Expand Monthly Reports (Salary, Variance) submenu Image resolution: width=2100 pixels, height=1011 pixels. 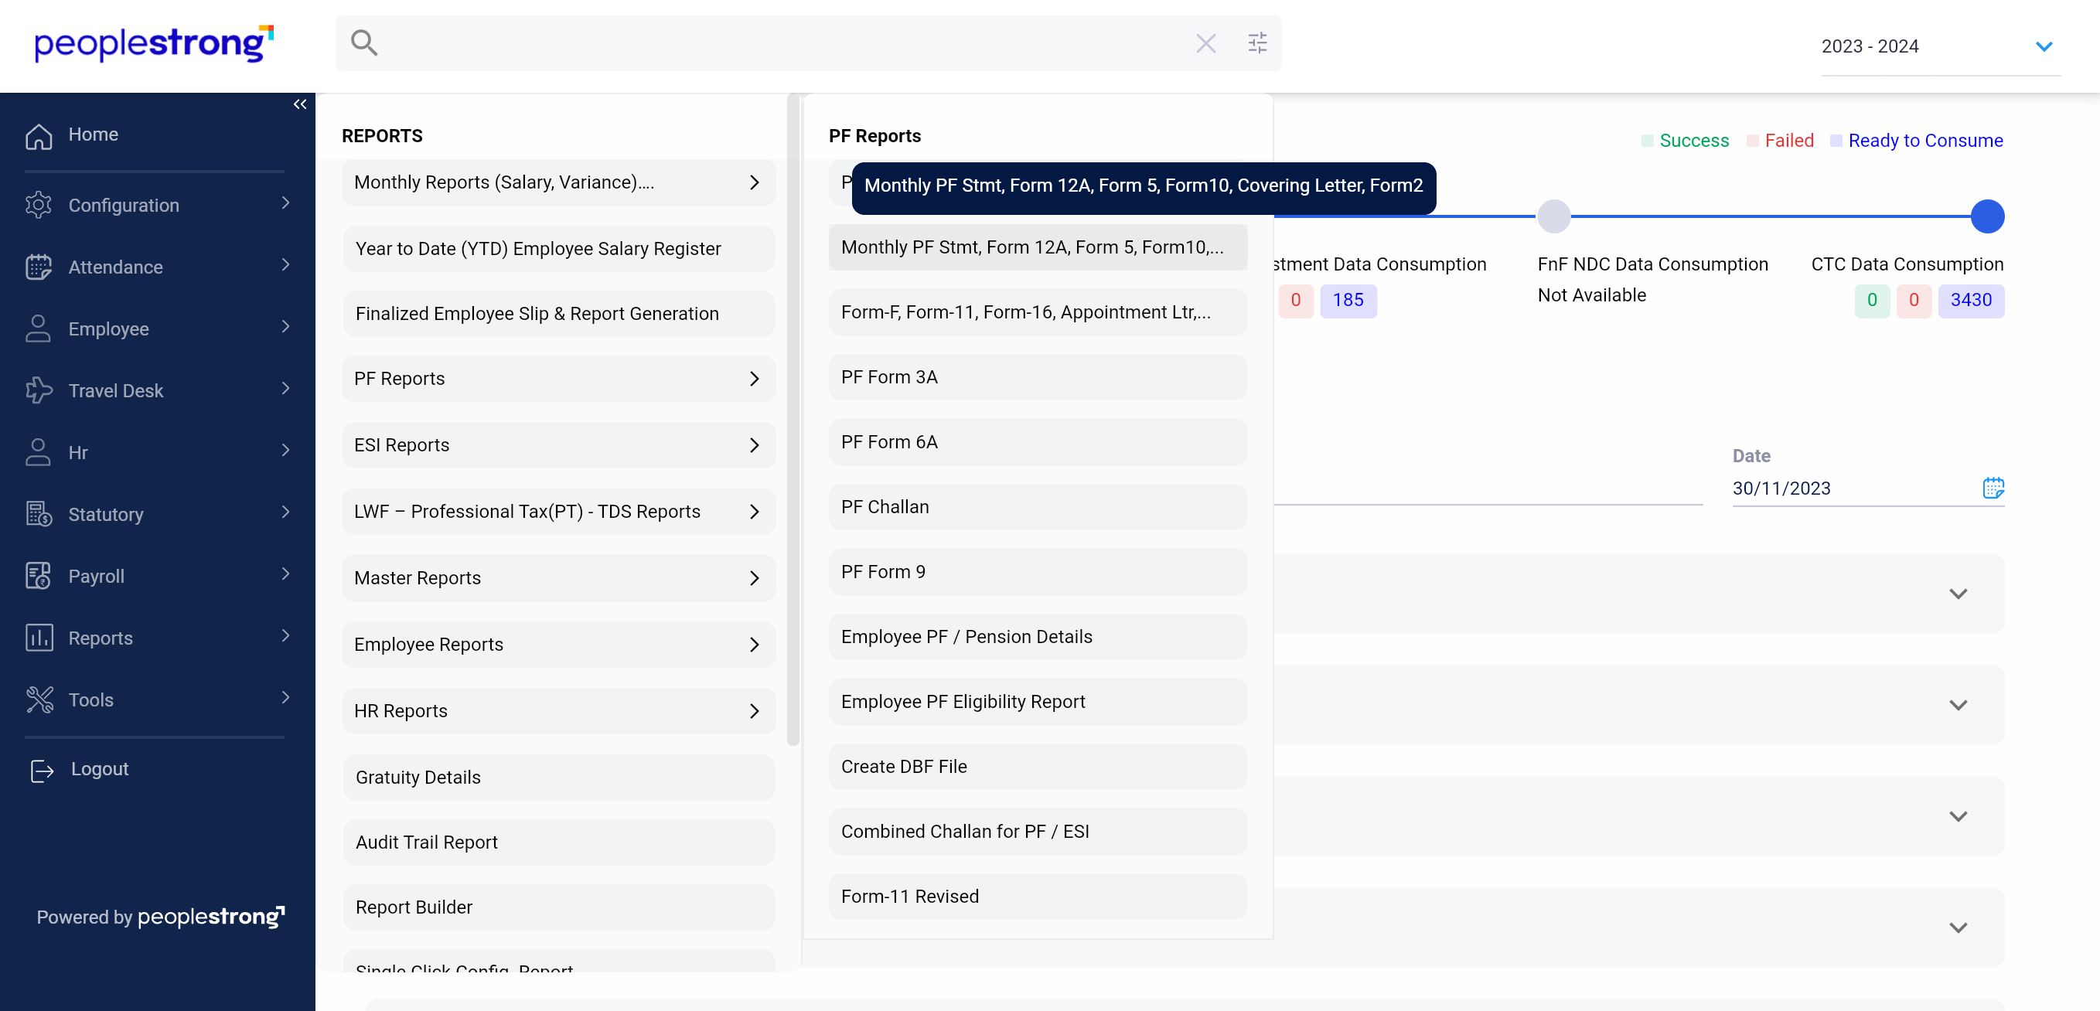(x=557, y=182)
